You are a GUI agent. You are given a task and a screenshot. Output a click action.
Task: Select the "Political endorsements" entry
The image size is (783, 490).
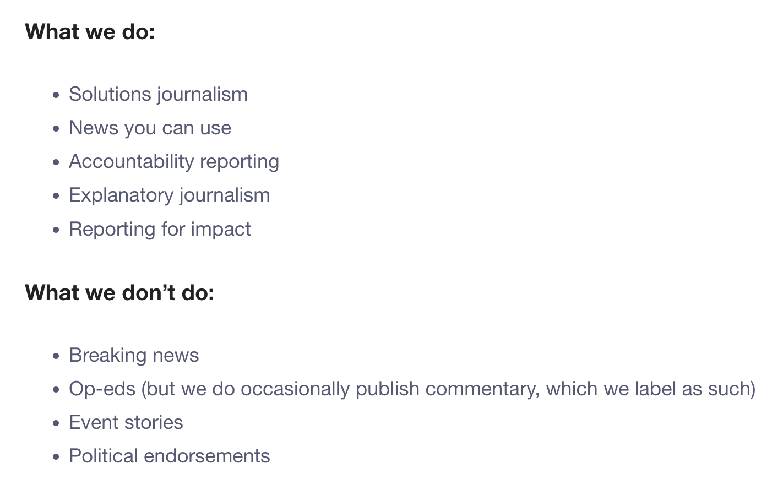(169, 456)
